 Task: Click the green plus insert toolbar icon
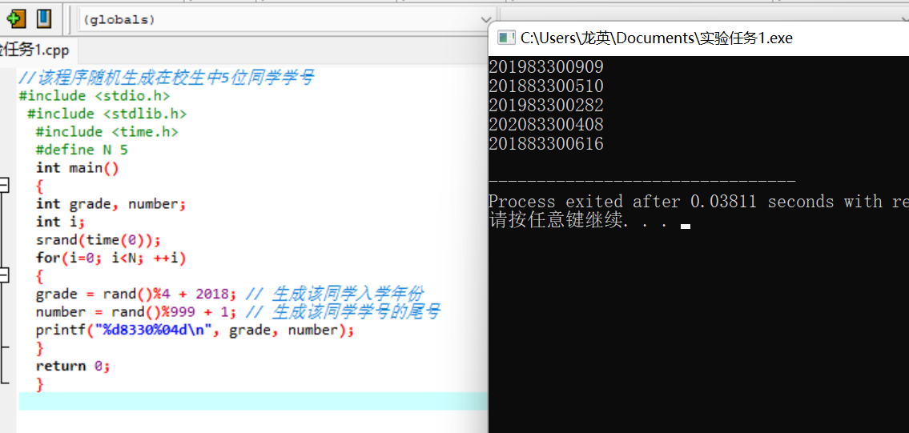point(16,19)
